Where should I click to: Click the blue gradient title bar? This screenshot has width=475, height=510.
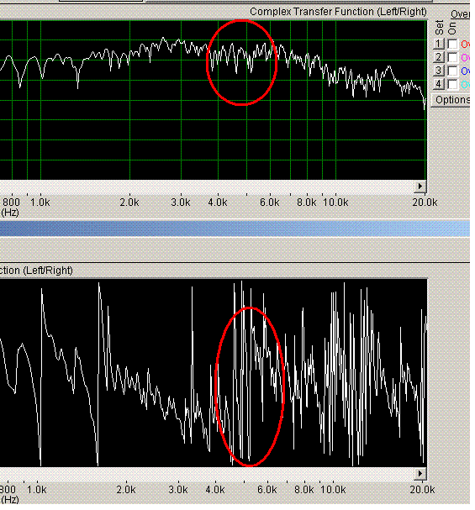235,228
